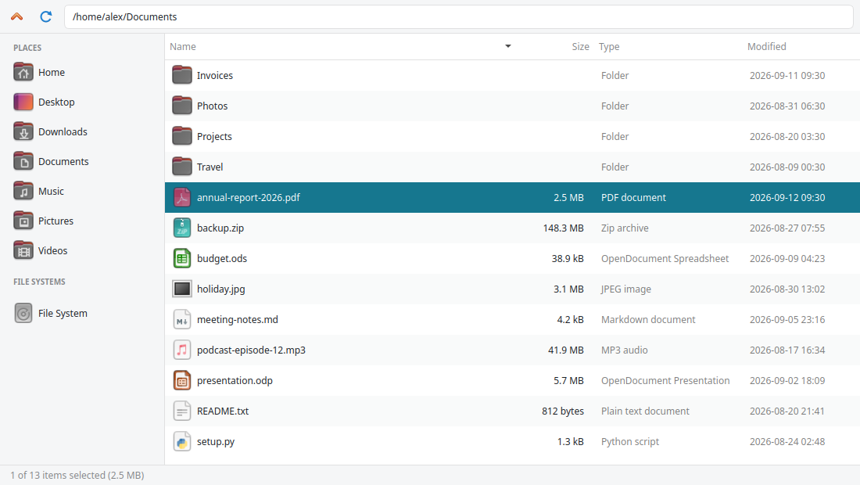860x485 pixels.
Task: Click the Python script type cell
Action: (x=629, y=442)
